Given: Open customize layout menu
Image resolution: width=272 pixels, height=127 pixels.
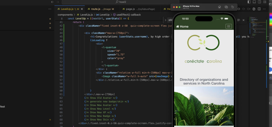Looking at the screenshot, I should [x=265, y=2].
